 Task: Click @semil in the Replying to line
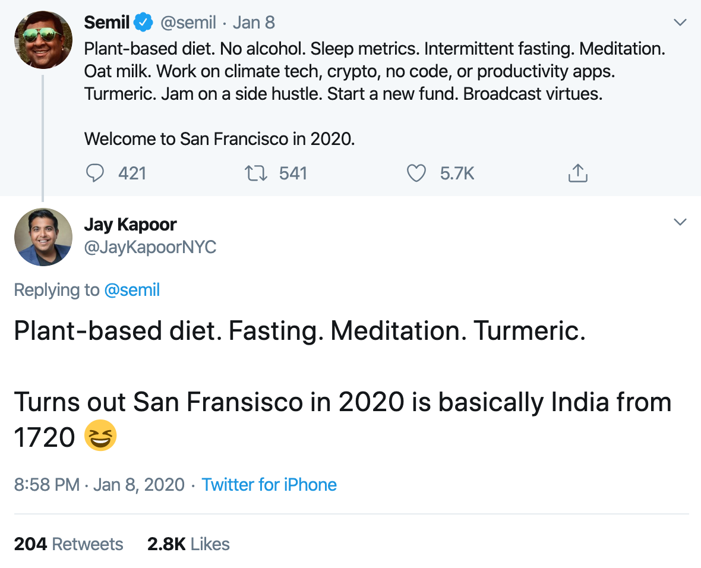[x=132, y=290]
